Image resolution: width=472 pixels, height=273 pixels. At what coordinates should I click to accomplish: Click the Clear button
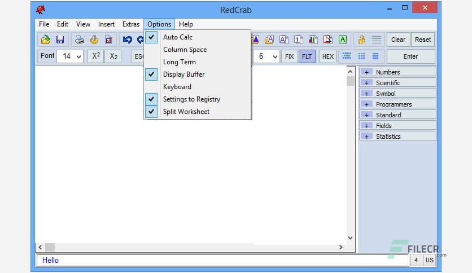[x=398, y=39]
